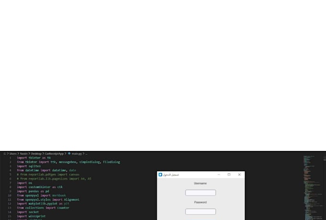Click the login dialog's app icon
This screenshot has width=326, height=220.
(160, 174)
